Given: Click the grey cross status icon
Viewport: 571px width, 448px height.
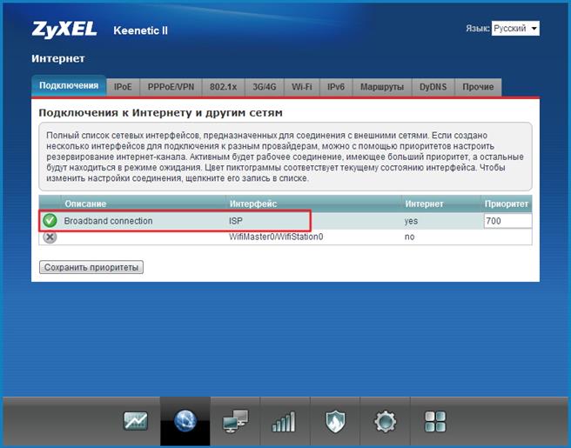Looking at the screenshot, I should coord(50,237).
